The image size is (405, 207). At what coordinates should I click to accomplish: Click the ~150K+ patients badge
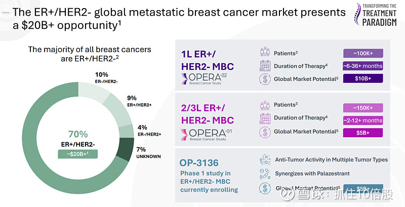(362, 107)
